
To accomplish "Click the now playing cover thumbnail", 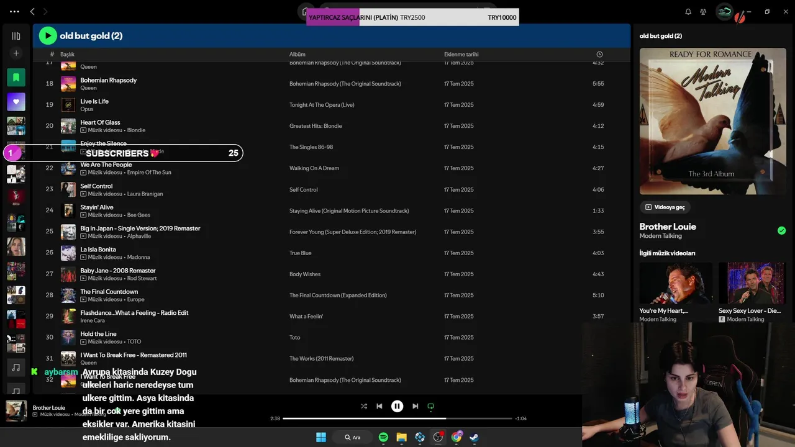I will click(x=16, y=411).
